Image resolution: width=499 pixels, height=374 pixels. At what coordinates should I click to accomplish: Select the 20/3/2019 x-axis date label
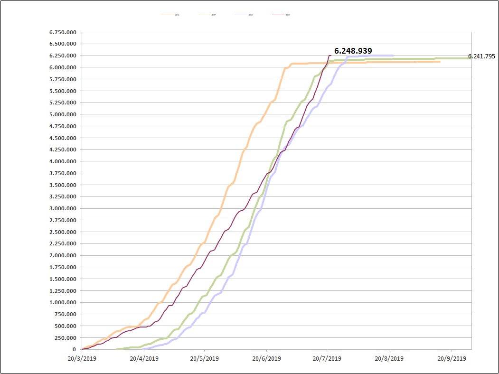(82, 359)
